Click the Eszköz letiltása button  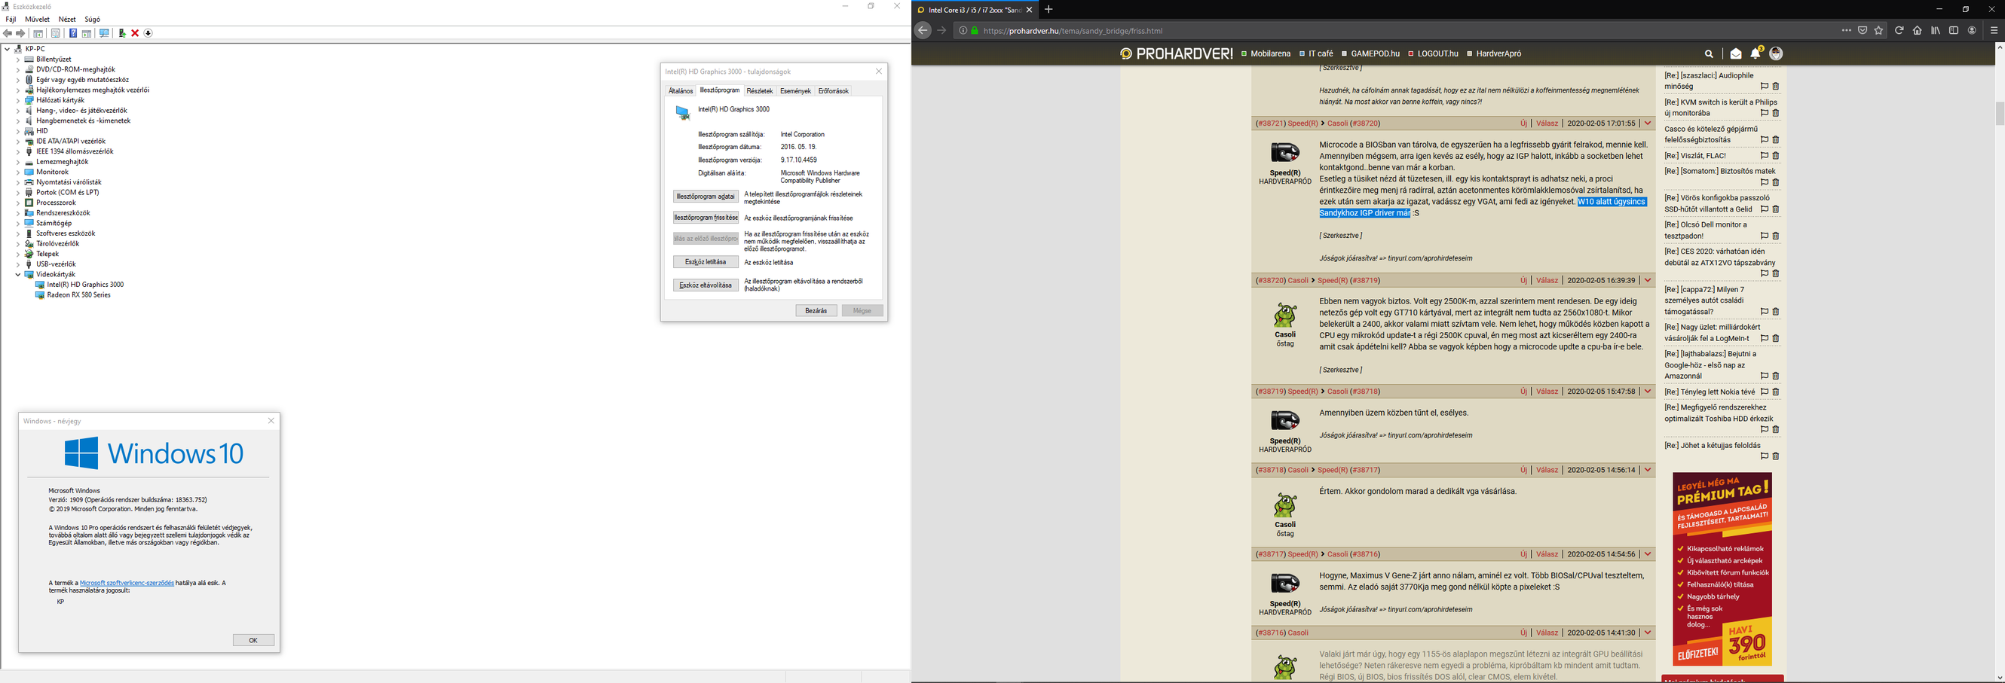point(706,262)
